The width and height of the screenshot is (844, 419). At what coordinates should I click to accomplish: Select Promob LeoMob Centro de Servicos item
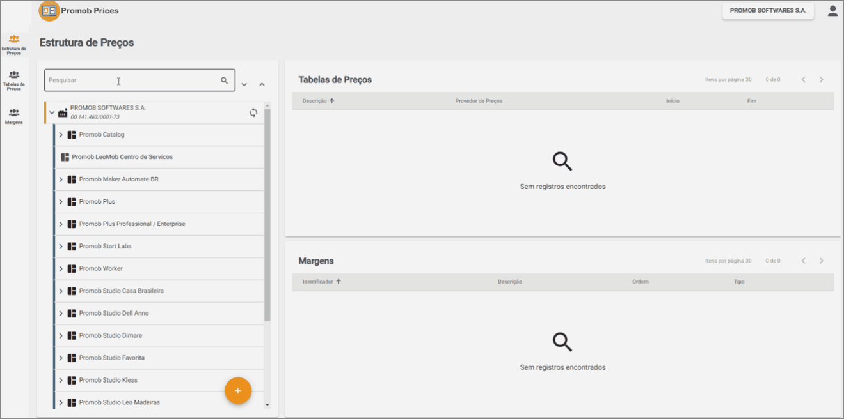(122, 157)
